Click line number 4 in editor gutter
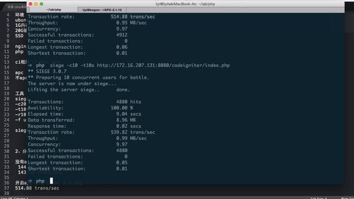The width and height of the screenshot is (354, 199). coord(8,15)
